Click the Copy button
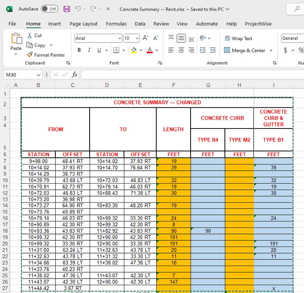Viewport: 304px width, 293px height. click(x=36, y=45)
